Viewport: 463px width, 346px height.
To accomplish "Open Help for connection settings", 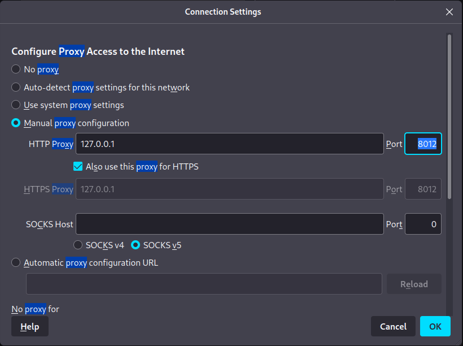I will (29, 326).
